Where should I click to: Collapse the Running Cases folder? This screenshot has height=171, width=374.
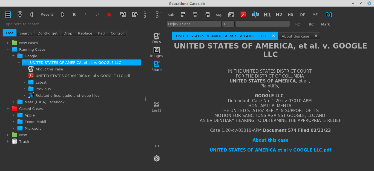[8, 49]
